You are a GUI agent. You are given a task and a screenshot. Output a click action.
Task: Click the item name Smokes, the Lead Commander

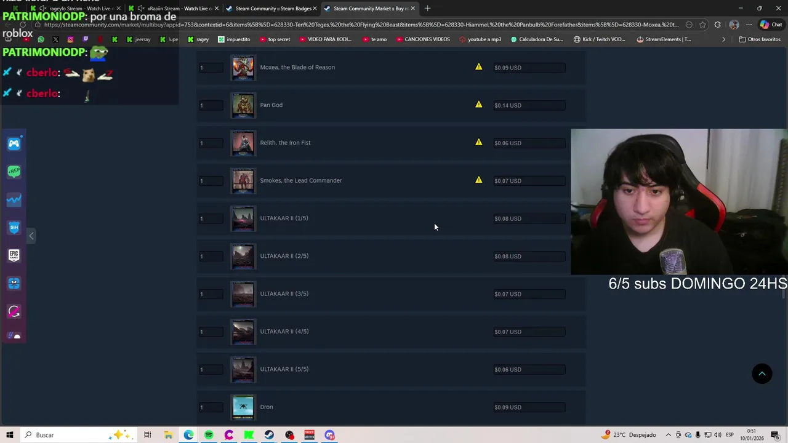[x=300, y=180]
